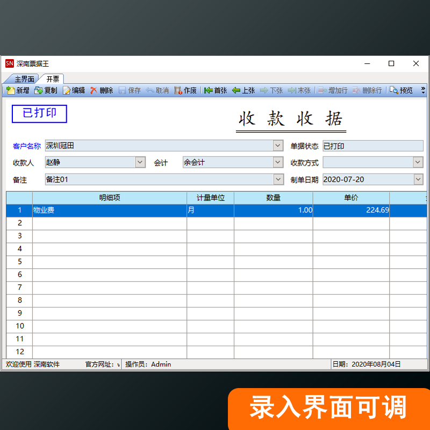Open the 制单日期 date picker dropdown
Viewport: 430px width, 430px height.
pos(418,180)
